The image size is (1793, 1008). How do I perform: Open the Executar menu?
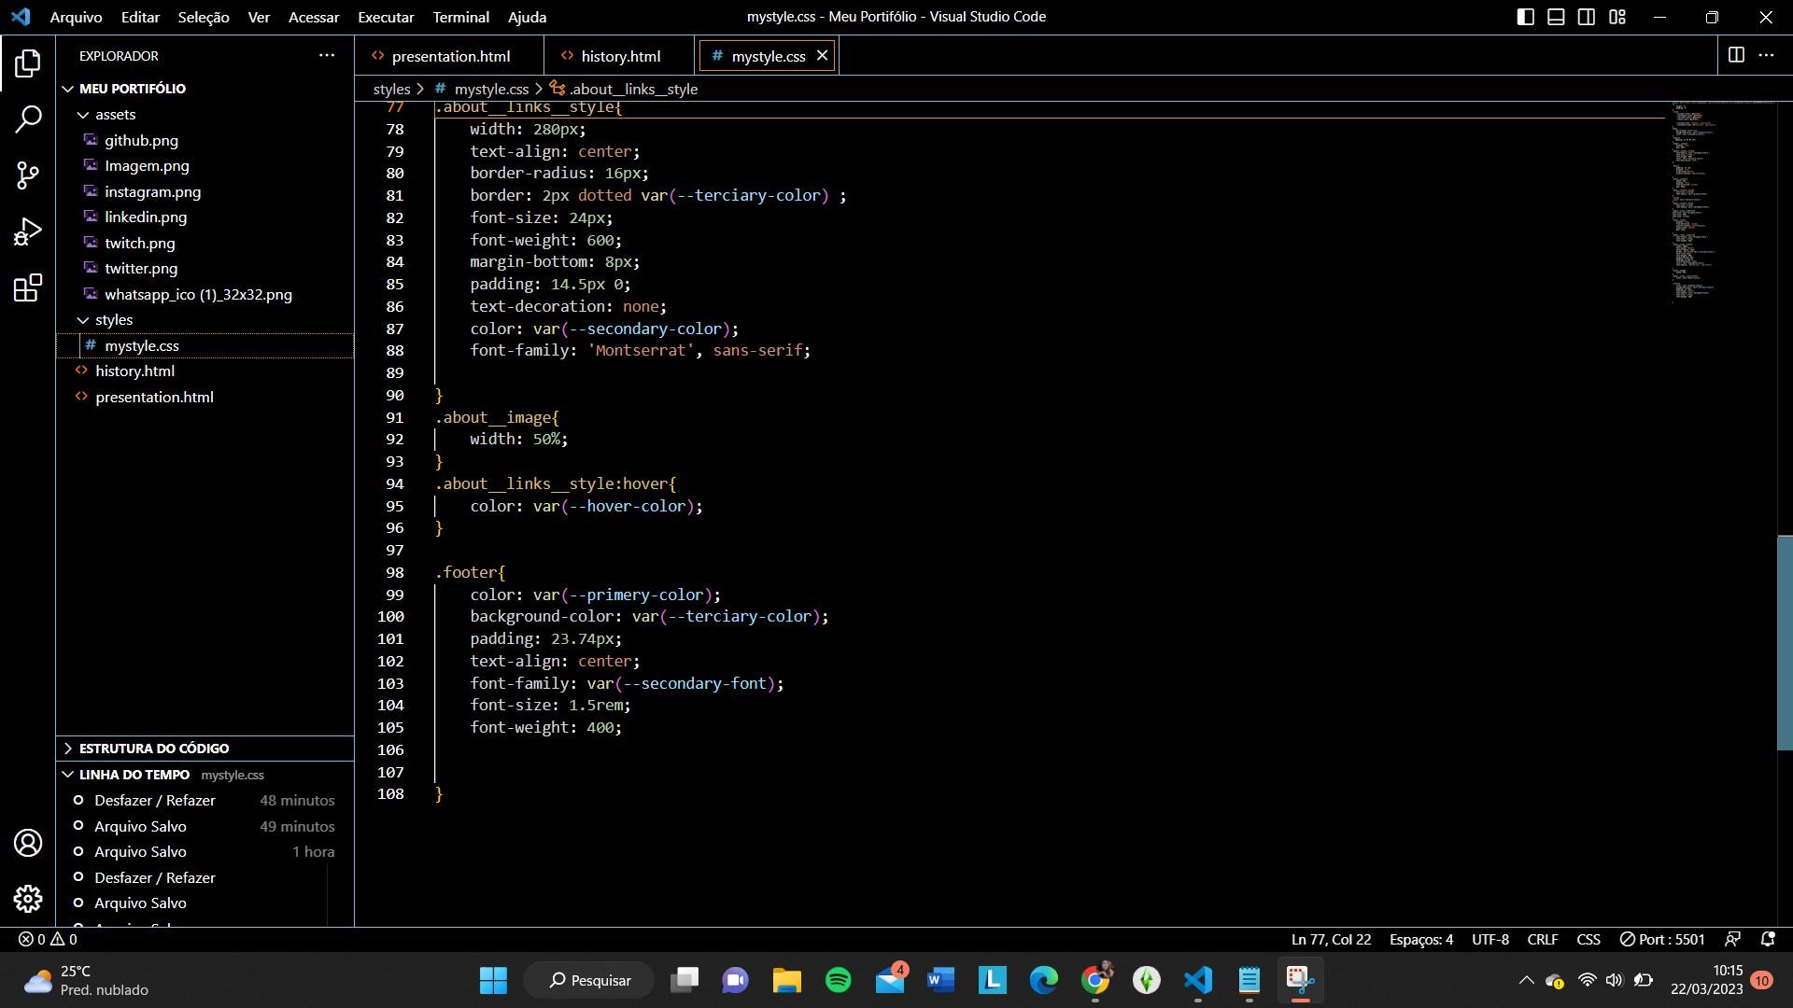[x=386, y=17]
